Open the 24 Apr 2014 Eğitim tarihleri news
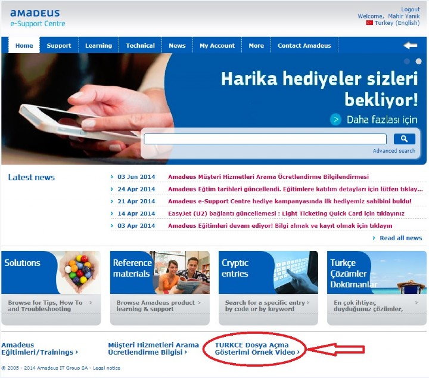 coord(296,189)
